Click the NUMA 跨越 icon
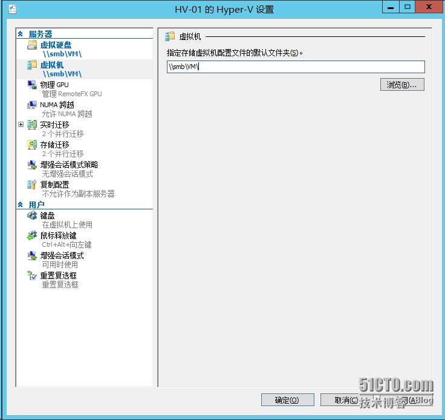Image resolution: width=445 pixels, height=420 pixels. [32, 105]
